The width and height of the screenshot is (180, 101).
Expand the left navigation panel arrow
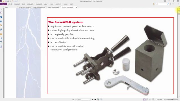(2, 9)
